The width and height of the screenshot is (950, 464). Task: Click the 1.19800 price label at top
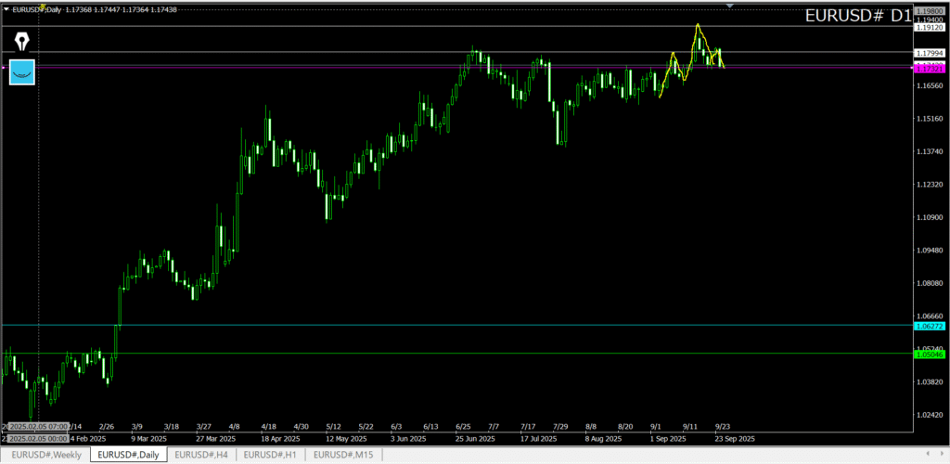tap(929, 12)
